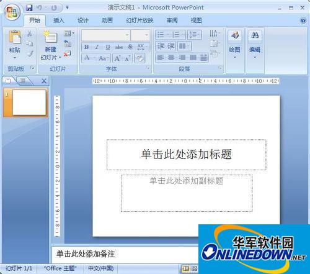Open the columns dropdown
This screenshot has height=274, width=310.
coord(184,46)
